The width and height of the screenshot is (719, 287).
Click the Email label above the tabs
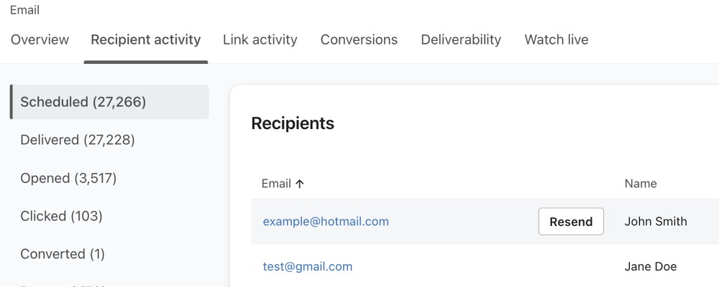24,10
